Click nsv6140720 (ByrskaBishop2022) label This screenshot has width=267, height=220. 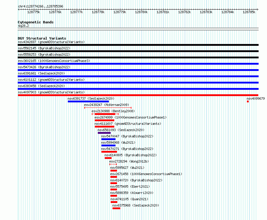136,180
